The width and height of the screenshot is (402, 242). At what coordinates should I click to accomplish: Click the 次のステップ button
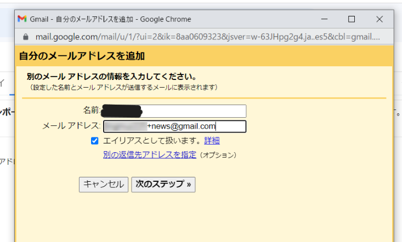[x=163, y=185]
